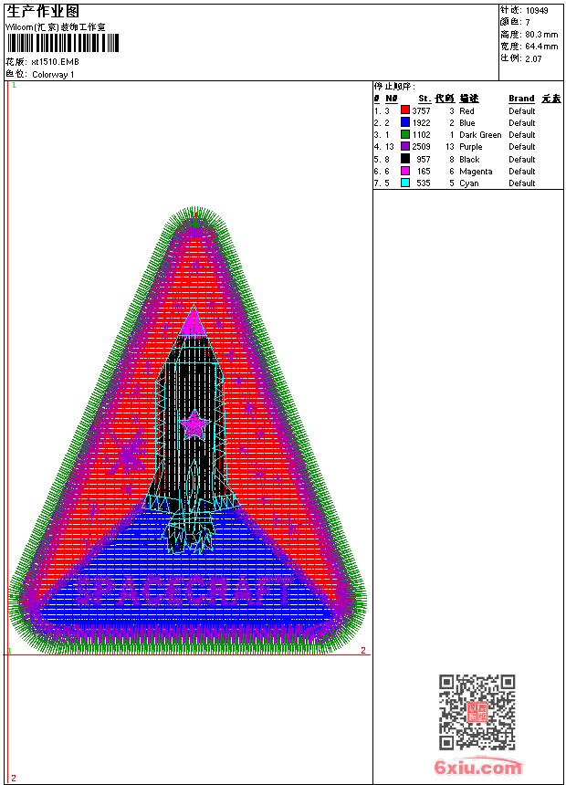Click the Dark Green description text
The height and width of the screenshot is (785, 566).
[480, 135]
